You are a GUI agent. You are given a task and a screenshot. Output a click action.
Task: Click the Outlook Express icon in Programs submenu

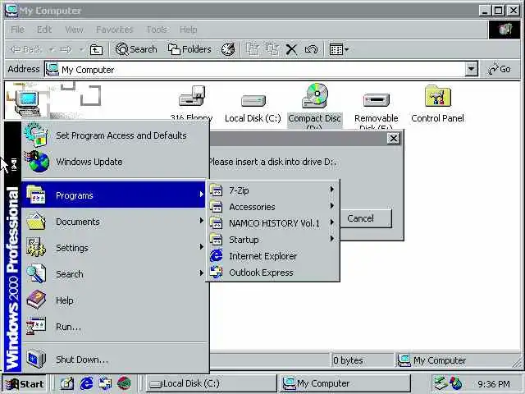217,272
